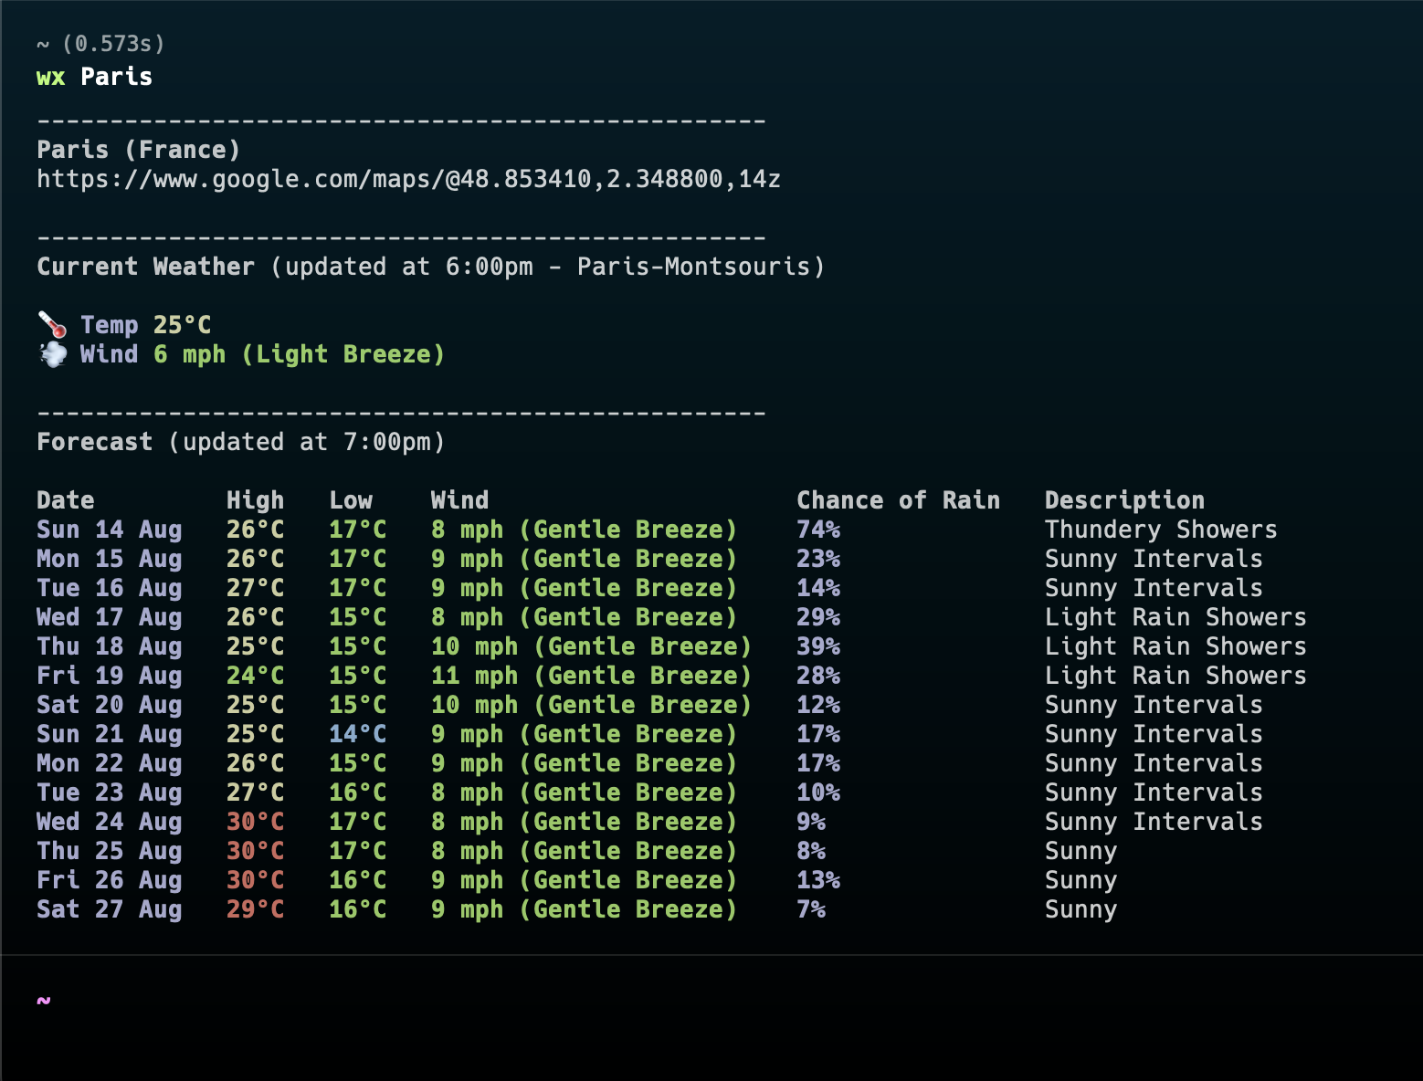Click the pink tilde prompt input line

[x=44, y=1001]
